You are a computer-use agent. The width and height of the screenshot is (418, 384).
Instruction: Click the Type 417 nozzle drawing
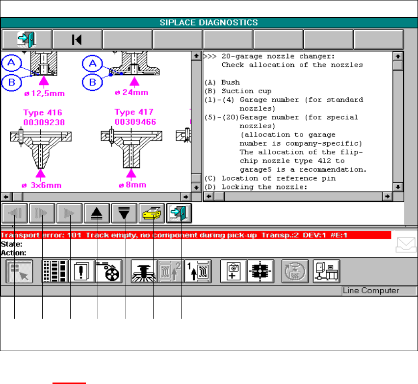point(131,148)
